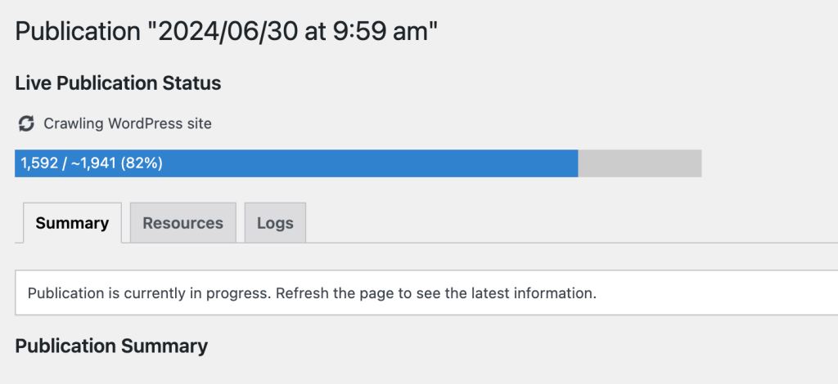Click the Crawling WordPress site status text
The width and height of the screenshot is (838, 384).
(128, 124)
